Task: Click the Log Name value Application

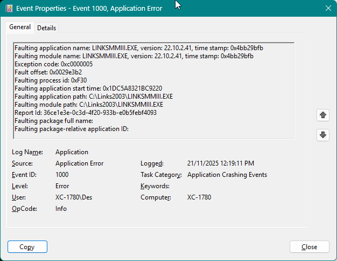Action: tap(72, 152)
